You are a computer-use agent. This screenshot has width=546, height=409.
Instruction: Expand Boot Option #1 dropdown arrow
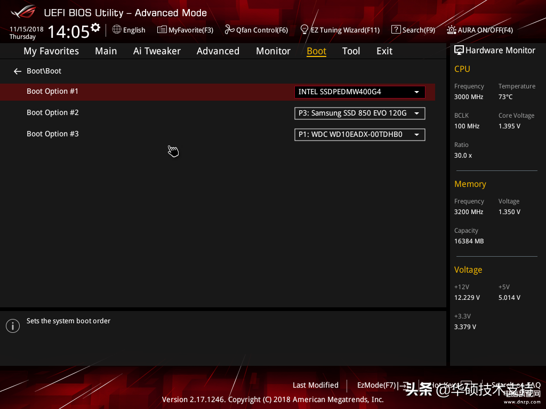point(416,92)
